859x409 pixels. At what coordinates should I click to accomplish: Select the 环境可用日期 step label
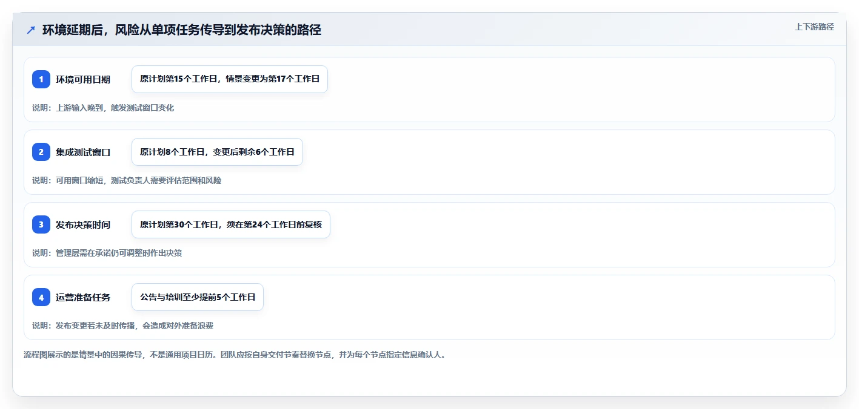83,79
